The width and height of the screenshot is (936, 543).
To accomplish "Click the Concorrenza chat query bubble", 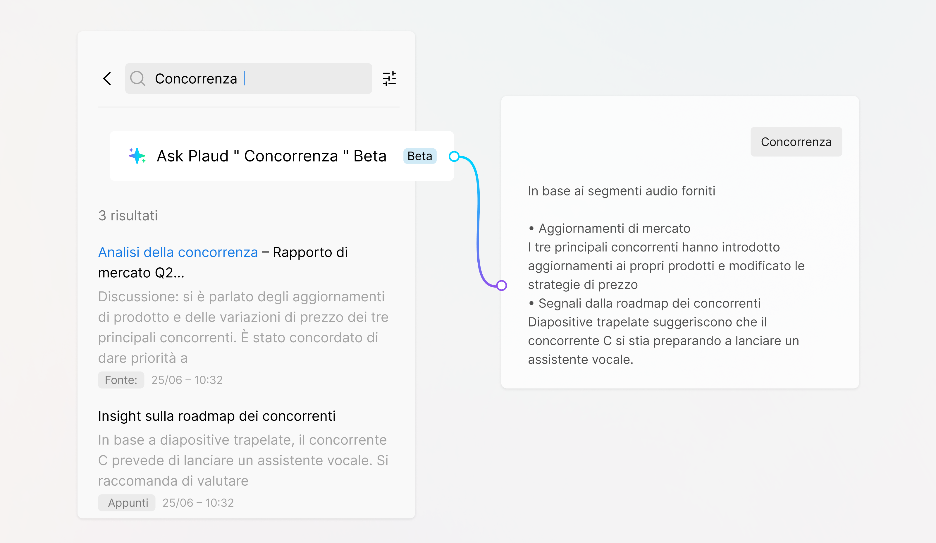I will coord(796,142).
